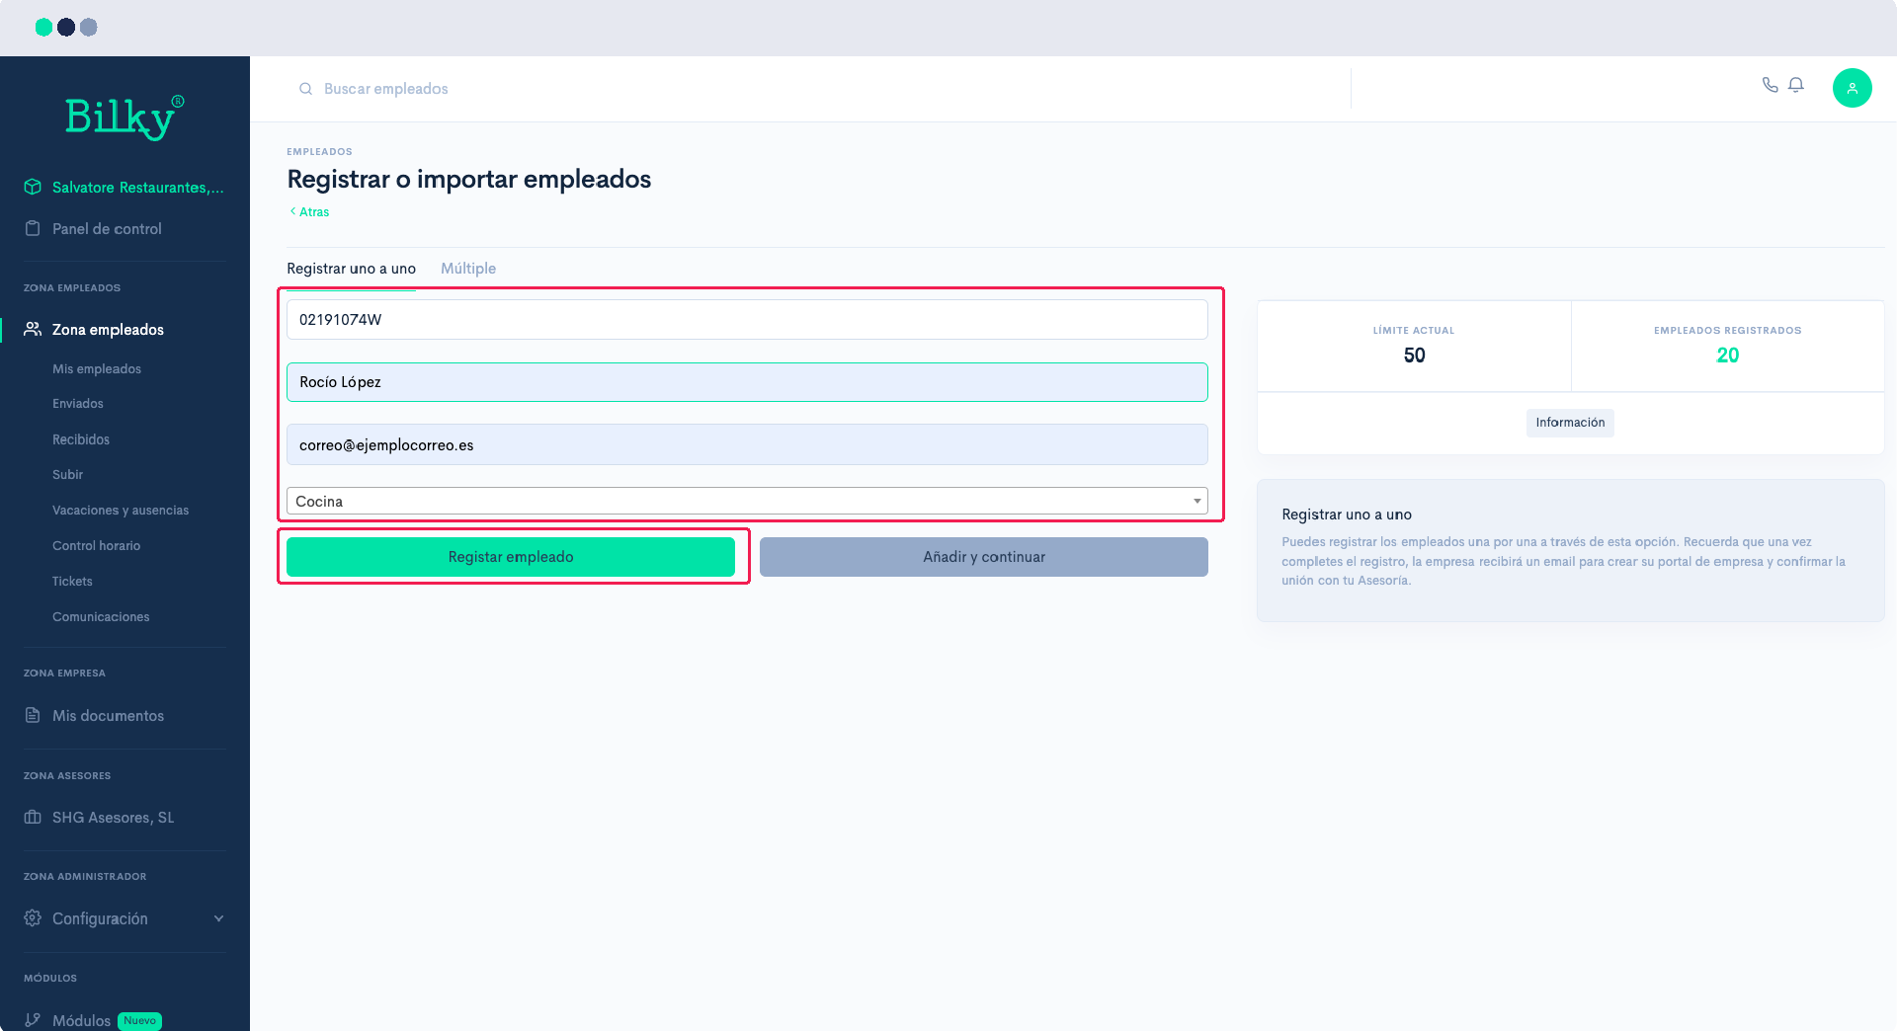Viewport: 1897px width, 1031px height.
Task: Click the green traffic light dot
Action: 43,27
